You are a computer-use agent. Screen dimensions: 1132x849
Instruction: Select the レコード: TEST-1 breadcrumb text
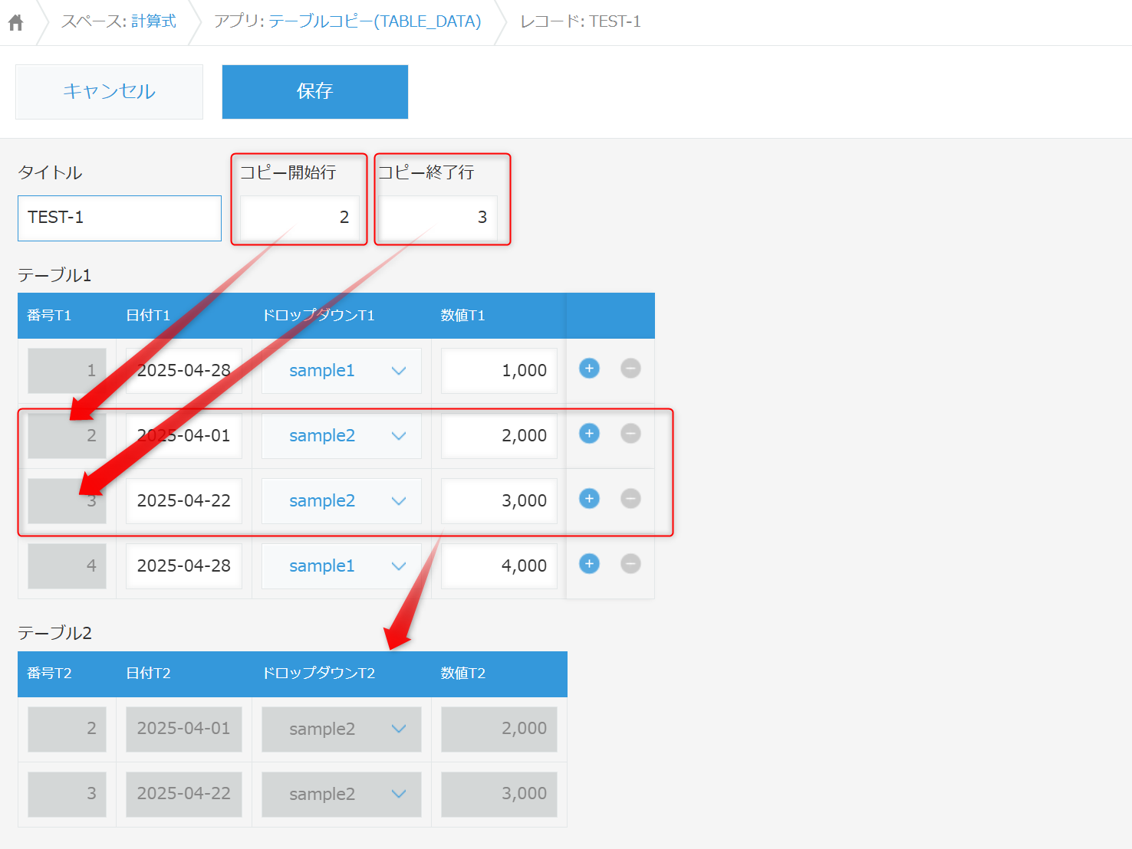click(x=581, y=21)
